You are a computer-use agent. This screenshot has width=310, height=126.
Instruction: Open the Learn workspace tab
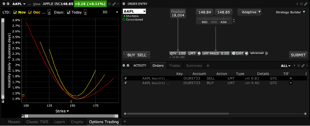coord(60,122)
